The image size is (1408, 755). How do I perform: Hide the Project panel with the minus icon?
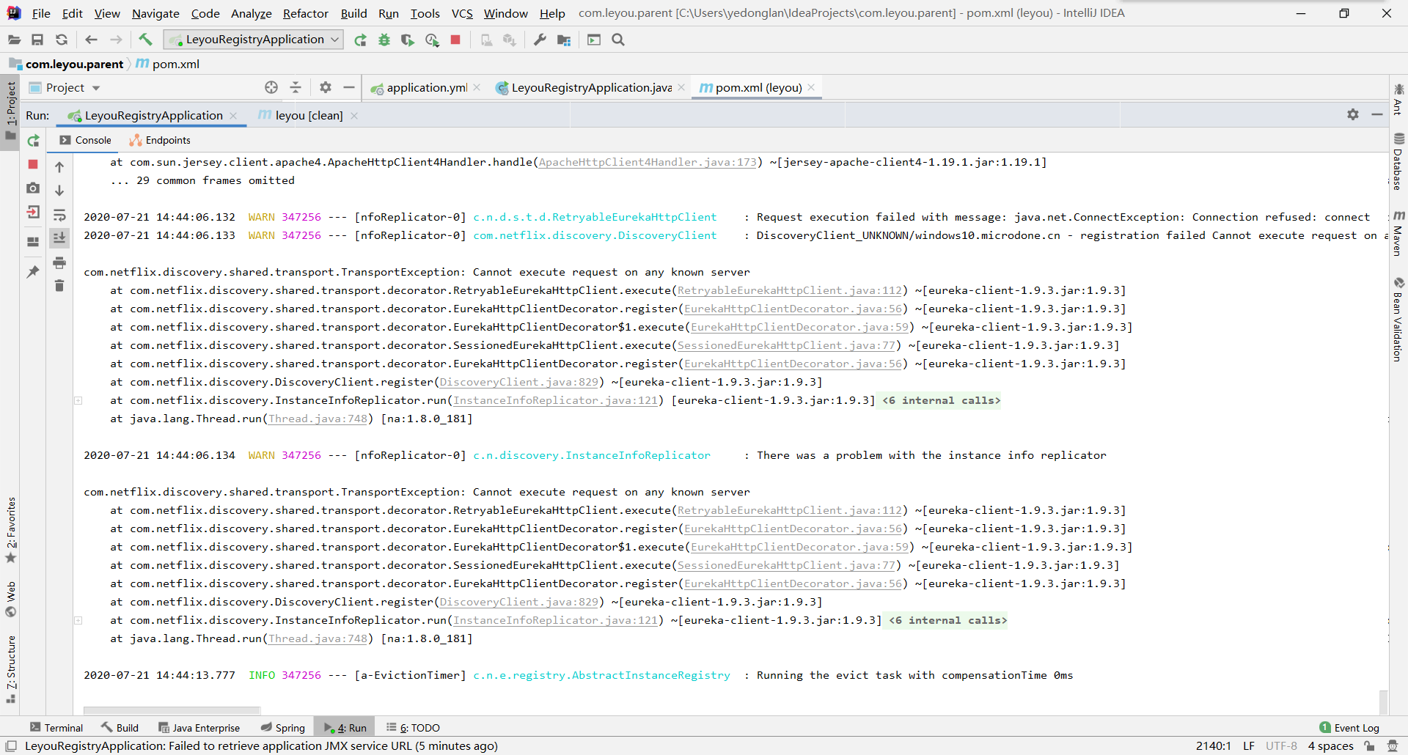(x=349, y=87)
